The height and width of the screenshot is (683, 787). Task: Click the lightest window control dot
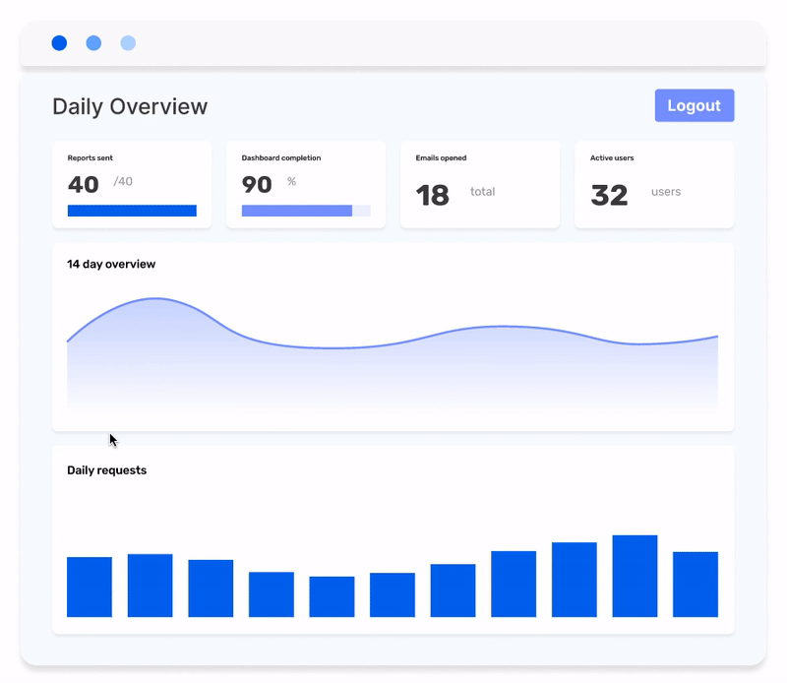pyautogui.click(x=127, y=43)
